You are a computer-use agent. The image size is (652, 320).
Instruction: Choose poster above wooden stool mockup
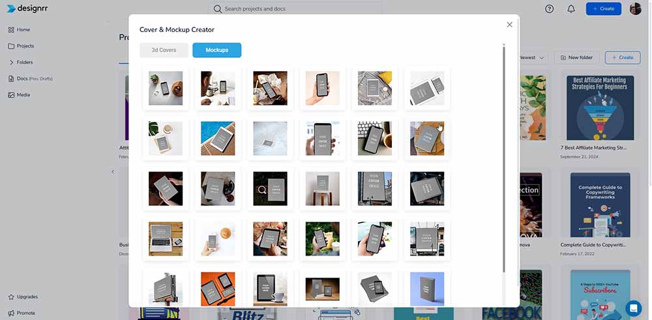click(x=323, y=188)
